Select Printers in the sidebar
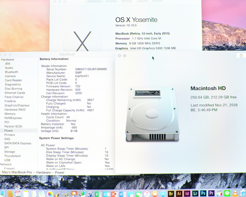Screen dimensions: 246x197 (9, 135)
